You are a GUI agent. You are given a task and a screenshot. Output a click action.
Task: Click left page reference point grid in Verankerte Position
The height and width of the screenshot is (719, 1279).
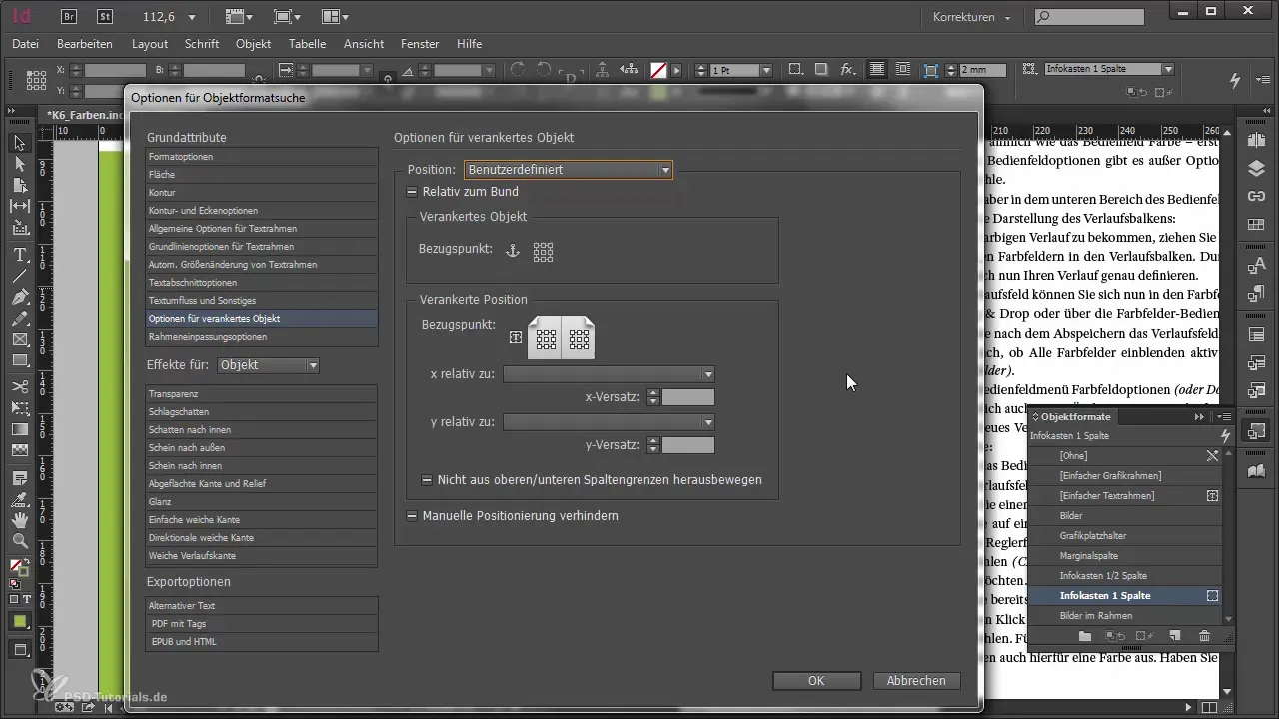point(546,339)
